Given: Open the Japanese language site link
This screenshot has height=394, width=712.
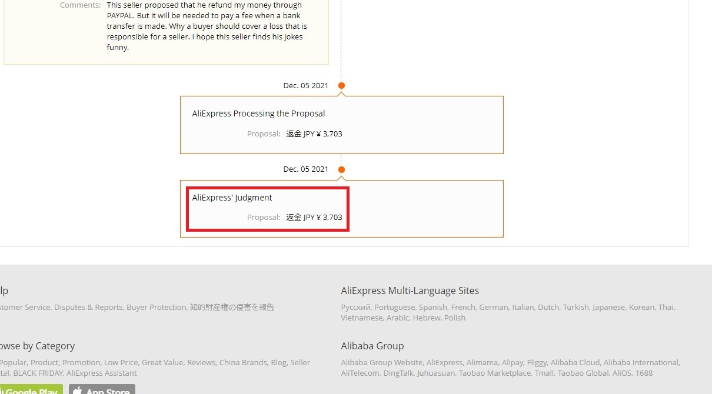Looking at the screenshot, I should pos(608,307).
